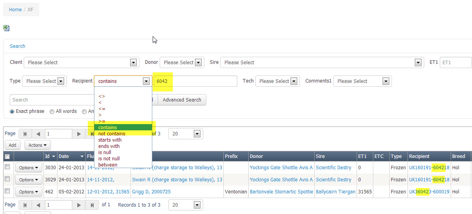The width and height of the screenshot is (472, 214).
Task: Select the Exact phrase radio button
Action: coord(12,112)
